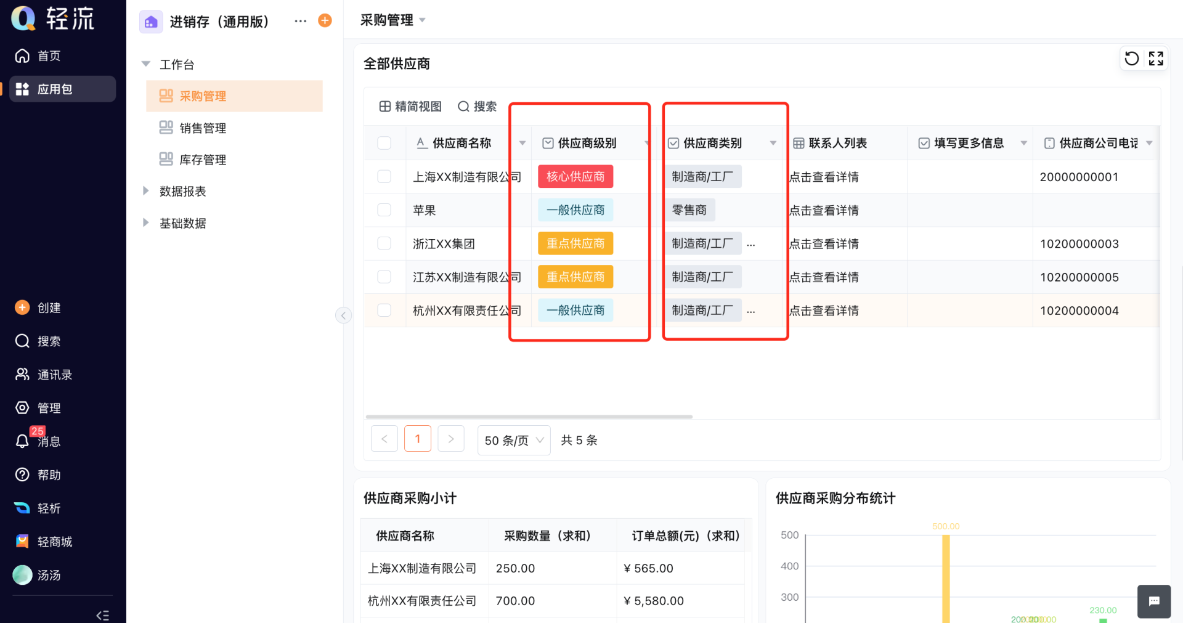Change the 50 条/页 page size

[514, 440]
